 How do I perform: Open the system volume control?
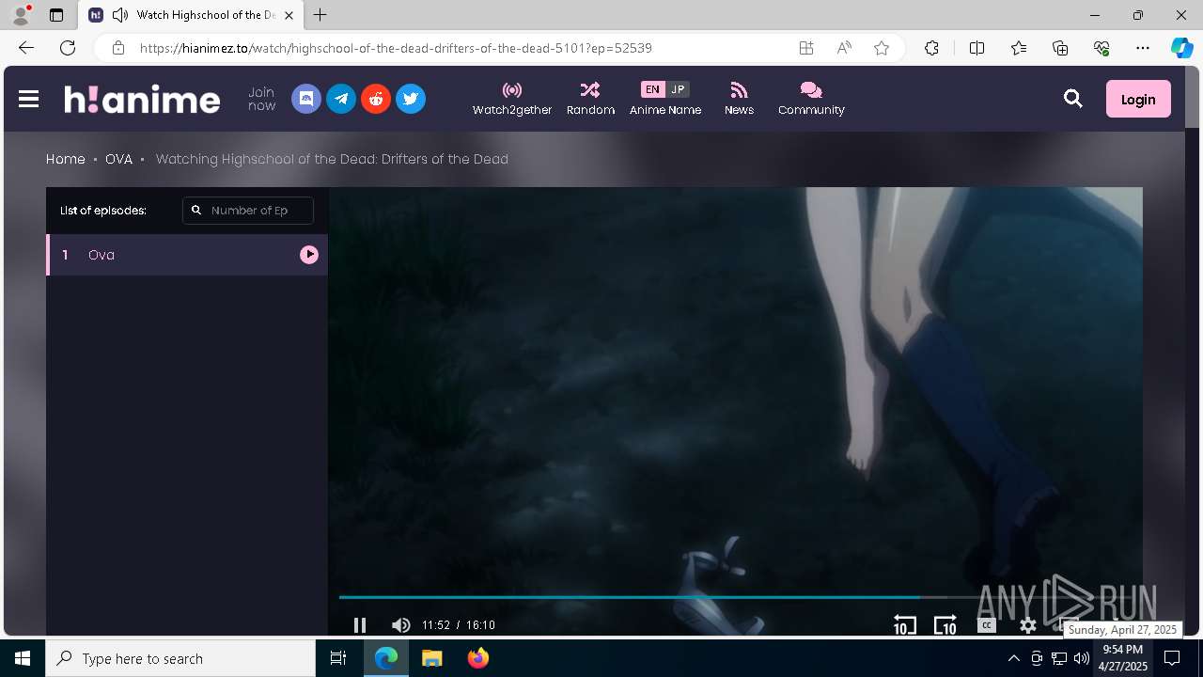coord(1081,658)
